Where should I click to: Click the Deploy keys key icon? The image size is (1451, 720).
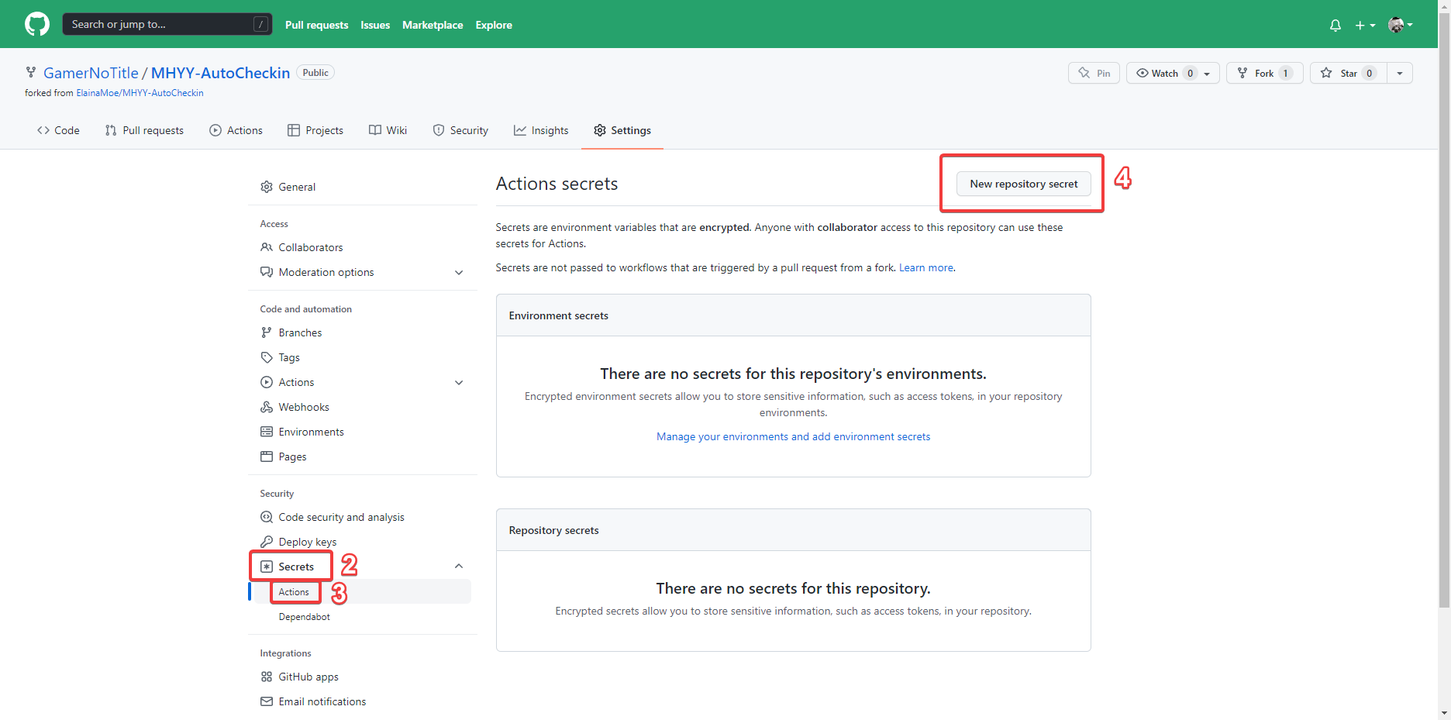click(x=267, y=542)
